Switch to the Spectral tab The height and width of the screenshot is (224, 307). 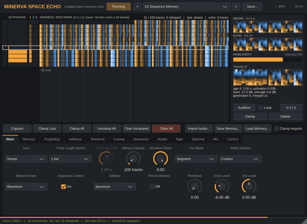pyautogui.click(x=198, y=139)
